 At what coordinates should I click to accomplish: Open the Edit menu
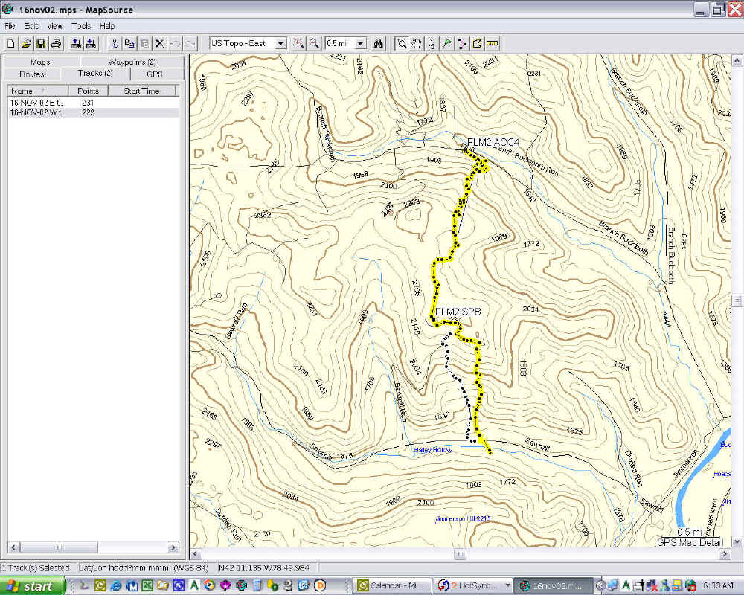pos(31,26)
